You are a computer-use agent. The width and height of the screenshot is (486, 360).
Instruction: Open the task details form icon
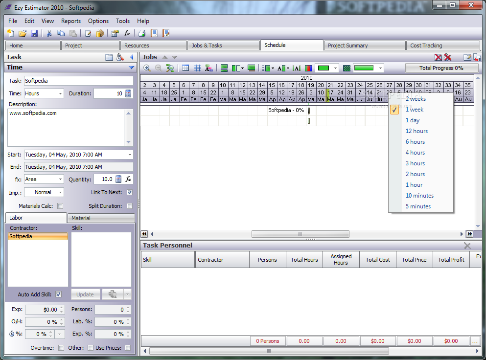109,57
